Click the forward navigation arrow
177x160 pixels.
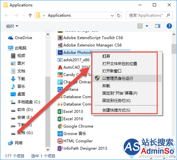pos(16,15)
